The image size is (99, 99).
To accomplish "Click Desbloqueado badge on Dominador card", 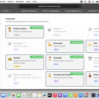I will tap(76, 42).
